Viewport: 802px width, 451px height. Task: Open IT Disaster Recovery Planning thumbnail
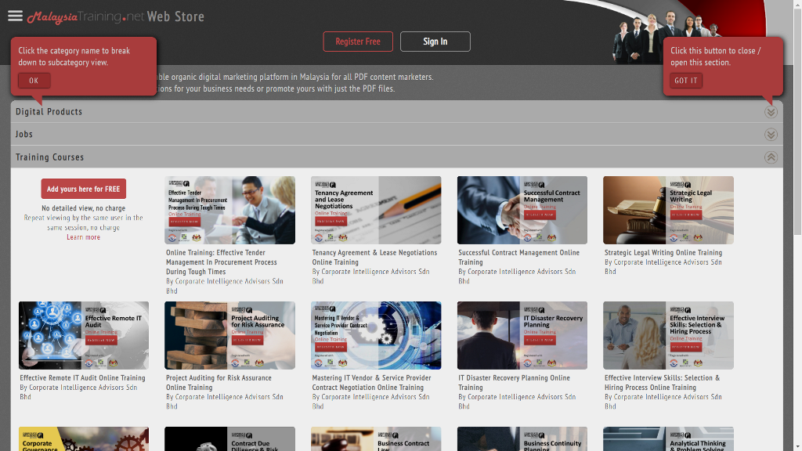[x=522, y=335]
